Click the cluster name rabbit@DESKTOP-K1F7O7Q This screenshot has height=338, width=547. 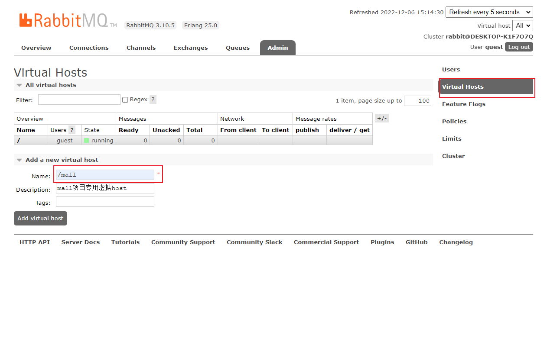(489, 36)
